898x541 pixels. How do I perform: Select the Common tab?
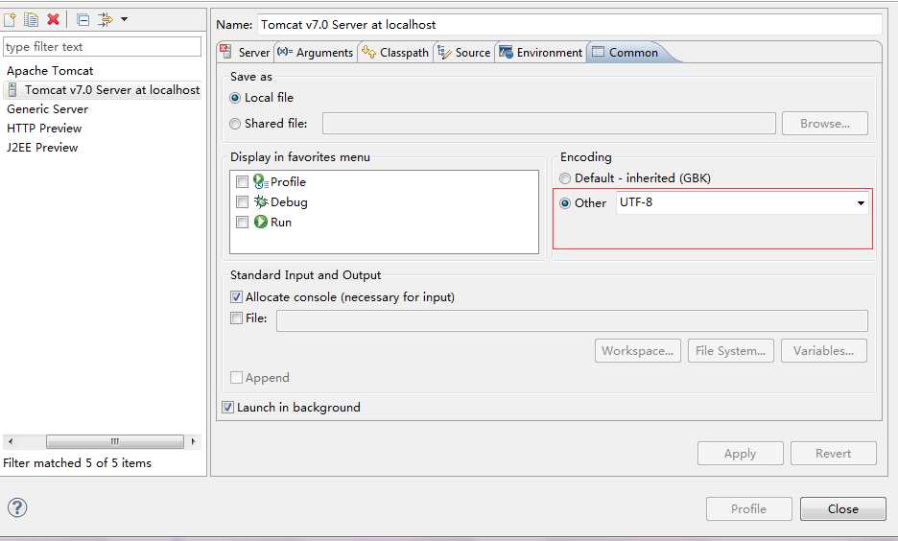click(626, 52)
